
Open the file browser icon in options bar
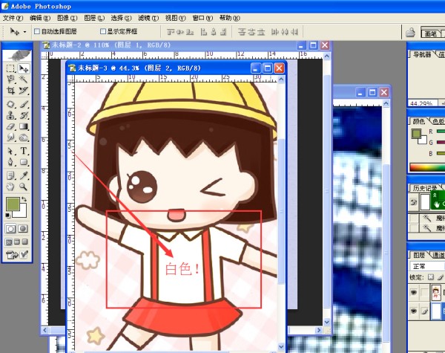click(x=409, y=32)
